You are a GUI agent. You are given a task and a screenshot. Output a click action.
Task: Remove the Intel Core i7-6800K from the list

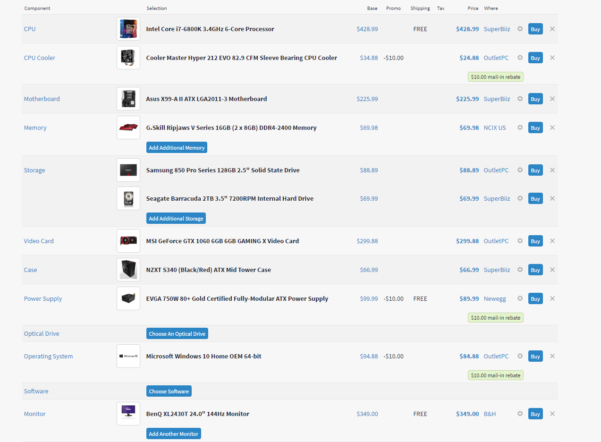click(552, 29)
